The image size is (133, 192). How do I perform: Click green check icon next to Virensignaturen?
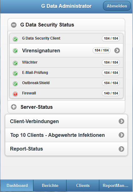point(15,51)
